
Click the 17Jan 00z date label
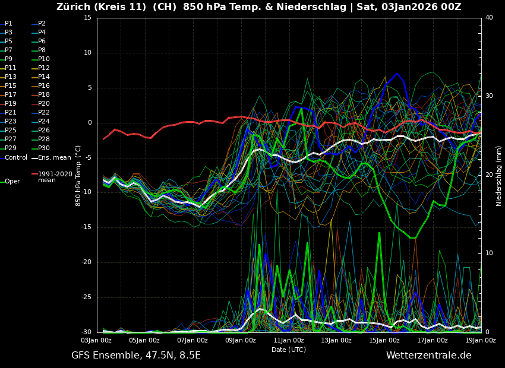[432, 340]
